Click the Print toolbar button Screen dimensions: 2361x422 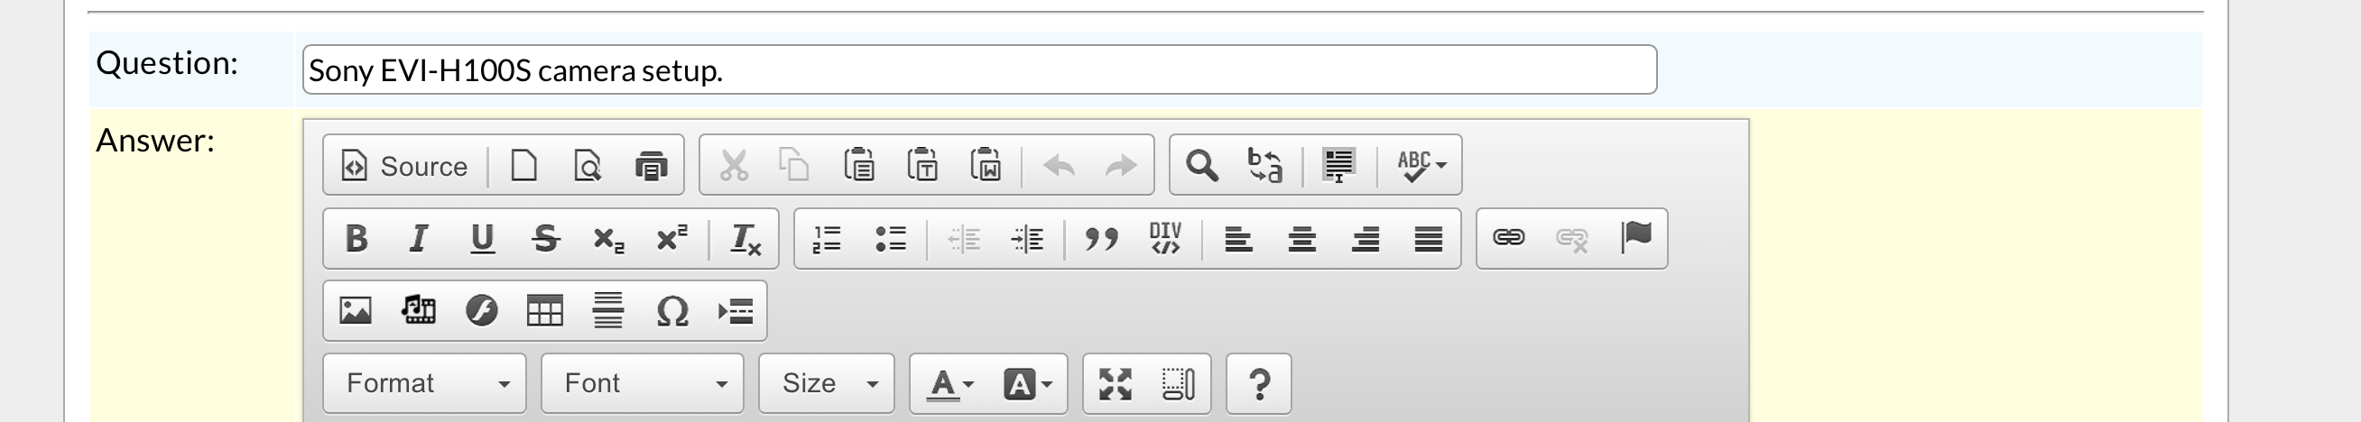pos(651,166)
